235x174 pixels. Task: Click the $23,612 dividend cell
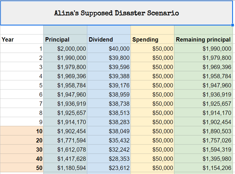point(109,168)
